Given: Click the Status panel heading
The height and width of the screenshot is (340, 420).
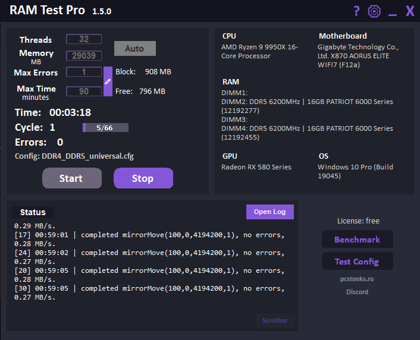Looking at the screenshot, I should [33, 212].
